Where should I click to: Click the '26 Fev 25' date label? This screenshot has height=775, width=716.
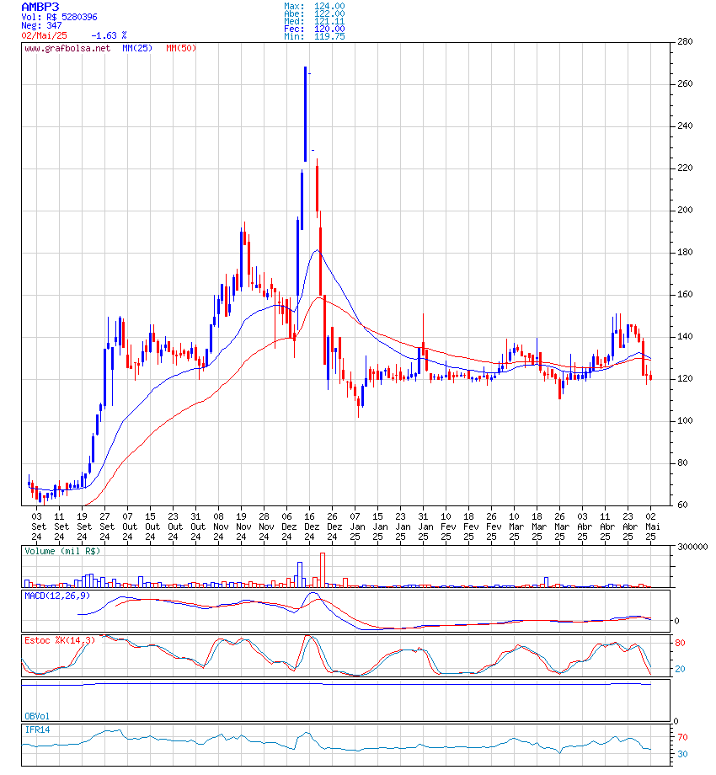click(x=492, y=526)
